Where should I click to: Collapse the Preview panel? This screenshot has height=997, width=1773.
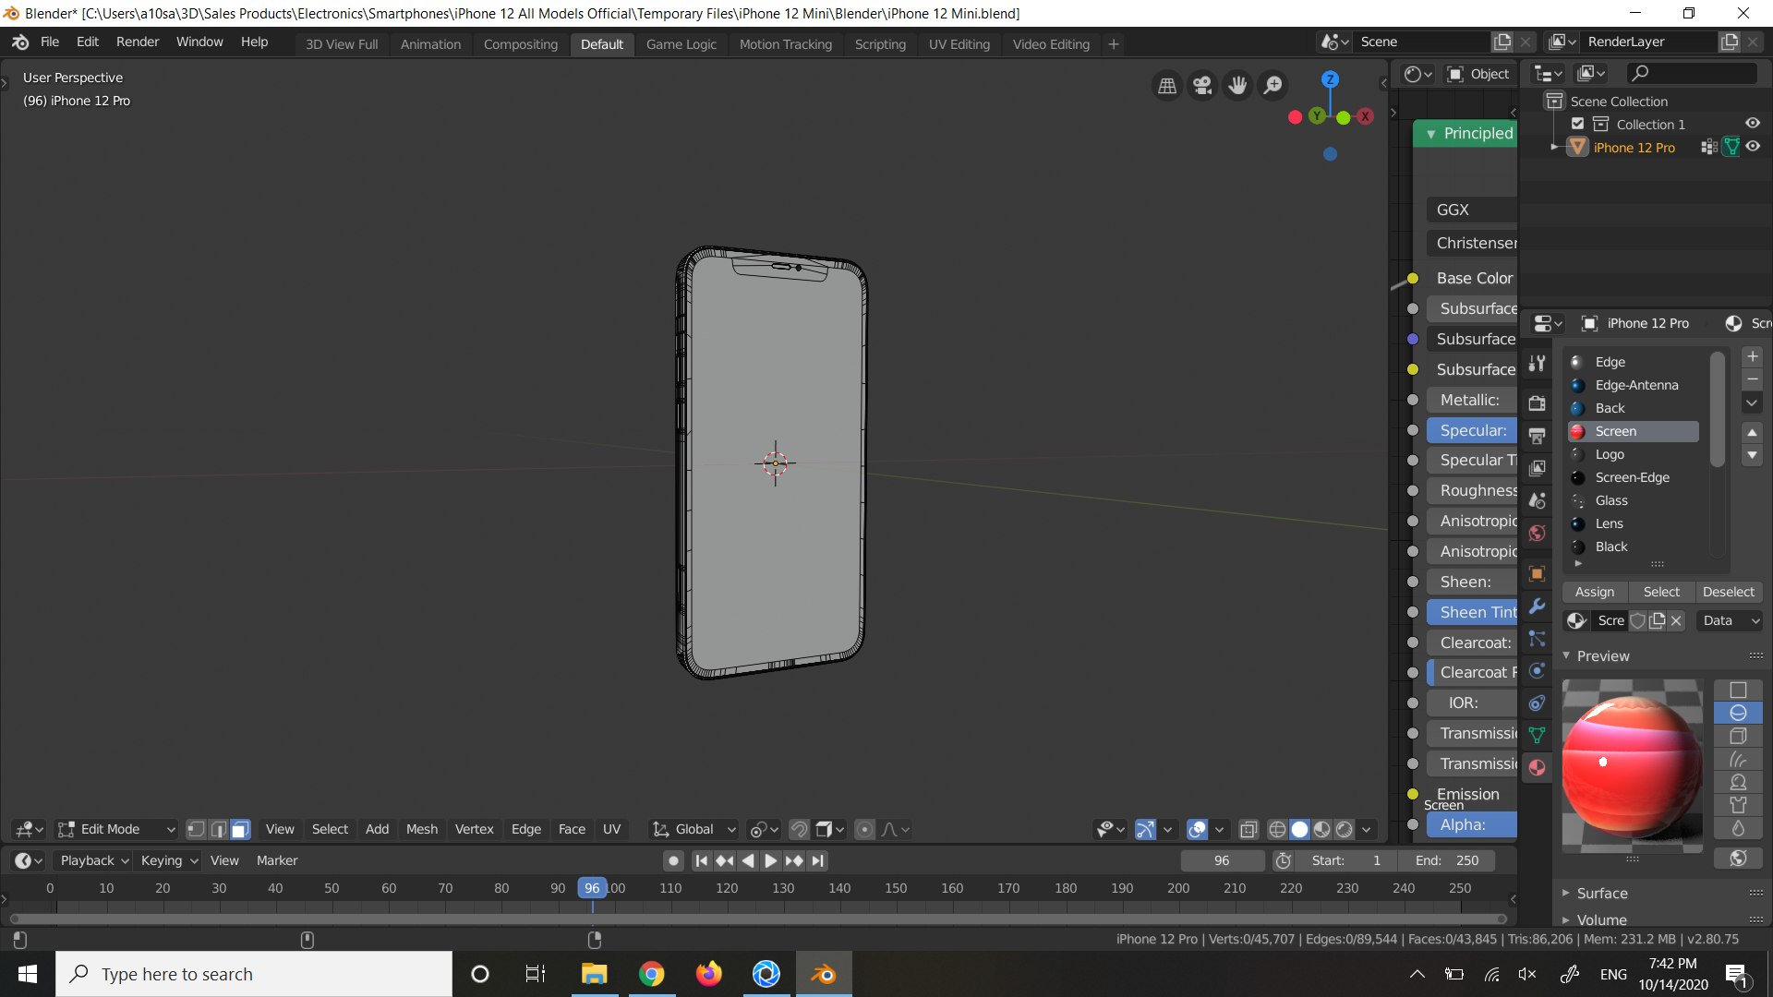pyautogui.click(x=1602, y=656)
